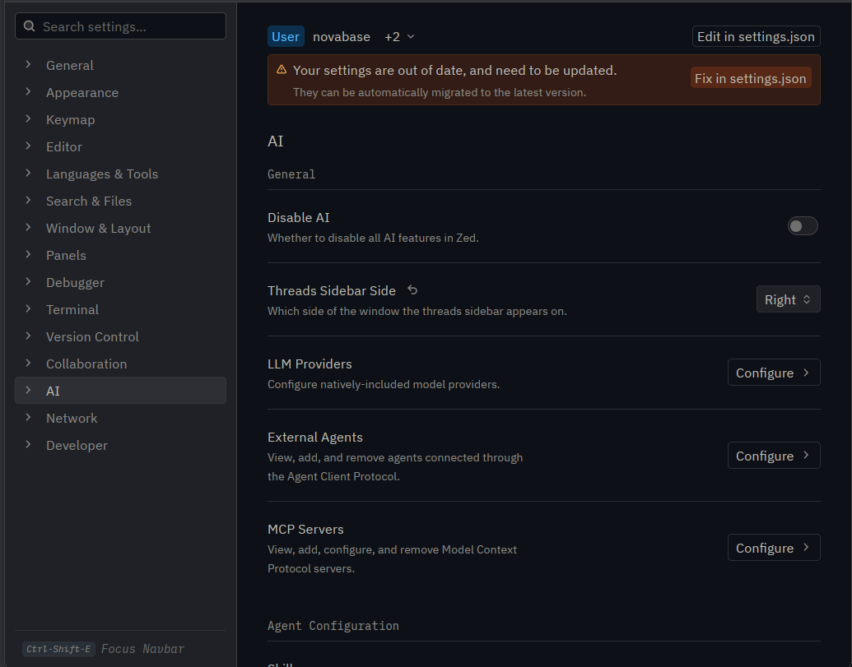Viewport: 852px width, 667px height.
Task: Expand the Version Control chevron
Action: point(28,336)
